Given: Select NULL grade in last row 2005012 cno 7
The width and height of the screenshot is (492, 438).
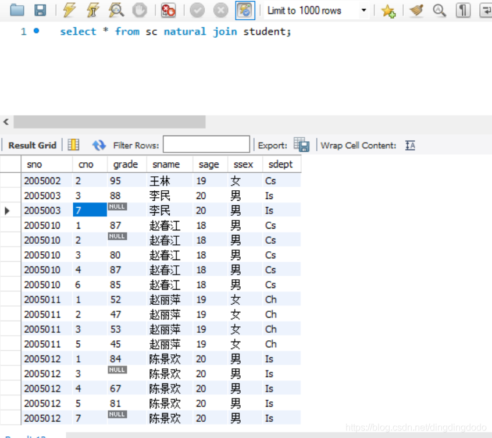Looking at the screenshot, I should pyautogui.click(x=127, y=418).
